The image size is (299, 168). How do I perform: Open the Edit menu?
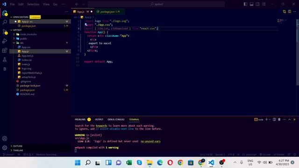tap(21, 4)
